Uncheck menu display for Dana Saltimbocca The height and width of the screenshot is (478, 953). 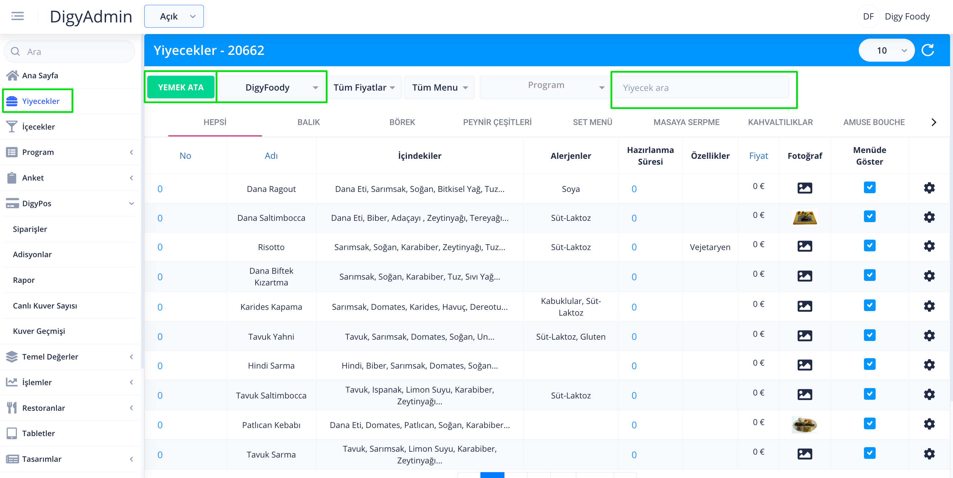click(869, 217)
